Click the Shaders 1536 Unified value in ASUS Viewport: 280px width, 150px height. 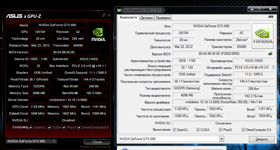point(43,73)
